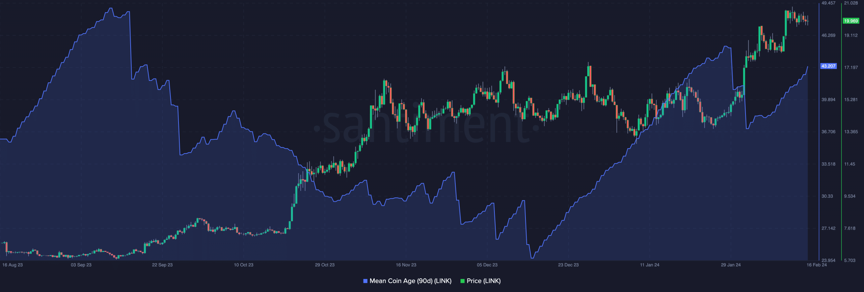Click the 15.281 price axis value
Screen dimensions: 864x292
click(851, 100)
